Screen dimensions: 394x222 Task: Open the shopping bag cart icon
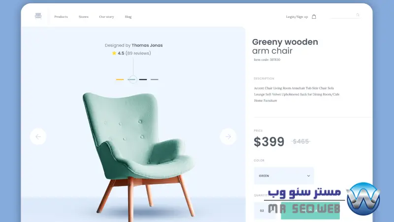click(314, 17)
